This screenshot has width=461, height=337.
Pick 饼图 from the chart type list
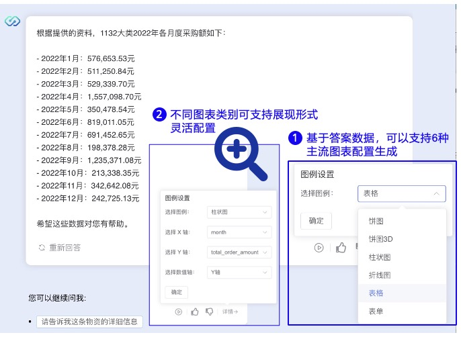376,221
